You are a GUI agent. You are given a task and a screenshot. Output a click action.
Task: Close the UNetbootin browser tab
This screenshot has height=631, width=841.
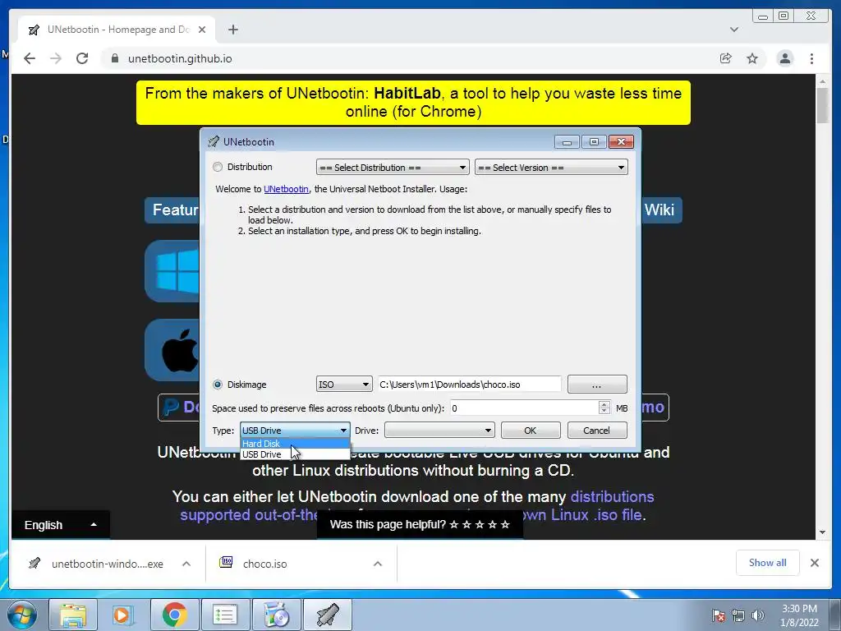pyautogui.click(x=202, y=30)
